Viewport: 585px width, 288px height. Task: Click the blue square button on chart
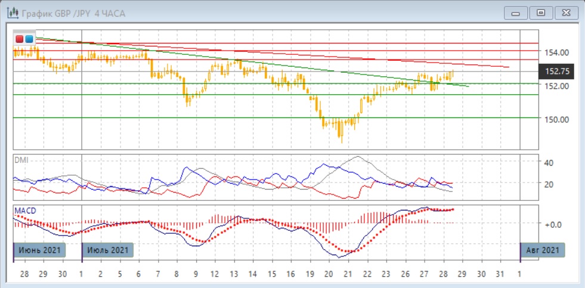click(29, 38)
